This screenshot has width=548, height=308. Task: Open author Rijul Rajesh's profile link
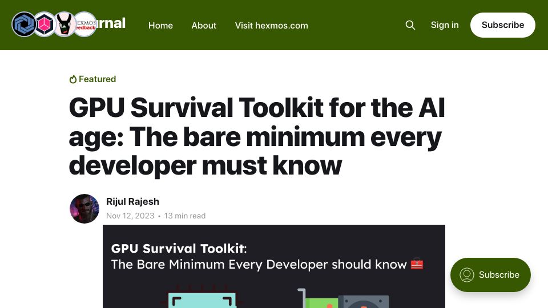(x=132, y=201)
